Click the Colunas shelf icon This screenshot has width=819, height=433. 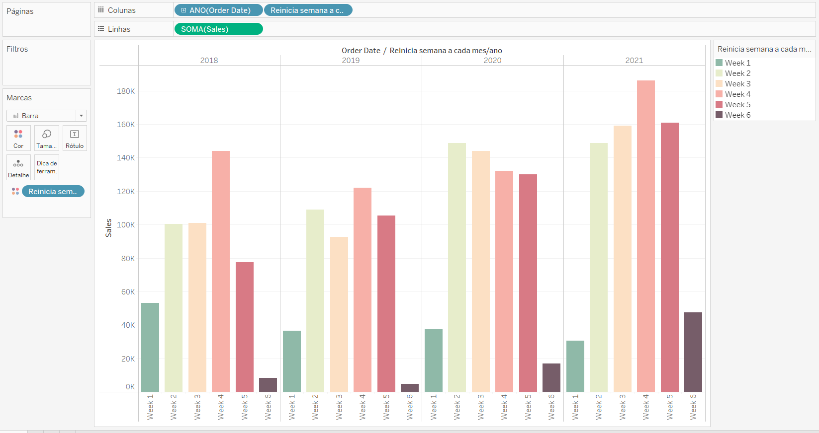pos(101,10)
